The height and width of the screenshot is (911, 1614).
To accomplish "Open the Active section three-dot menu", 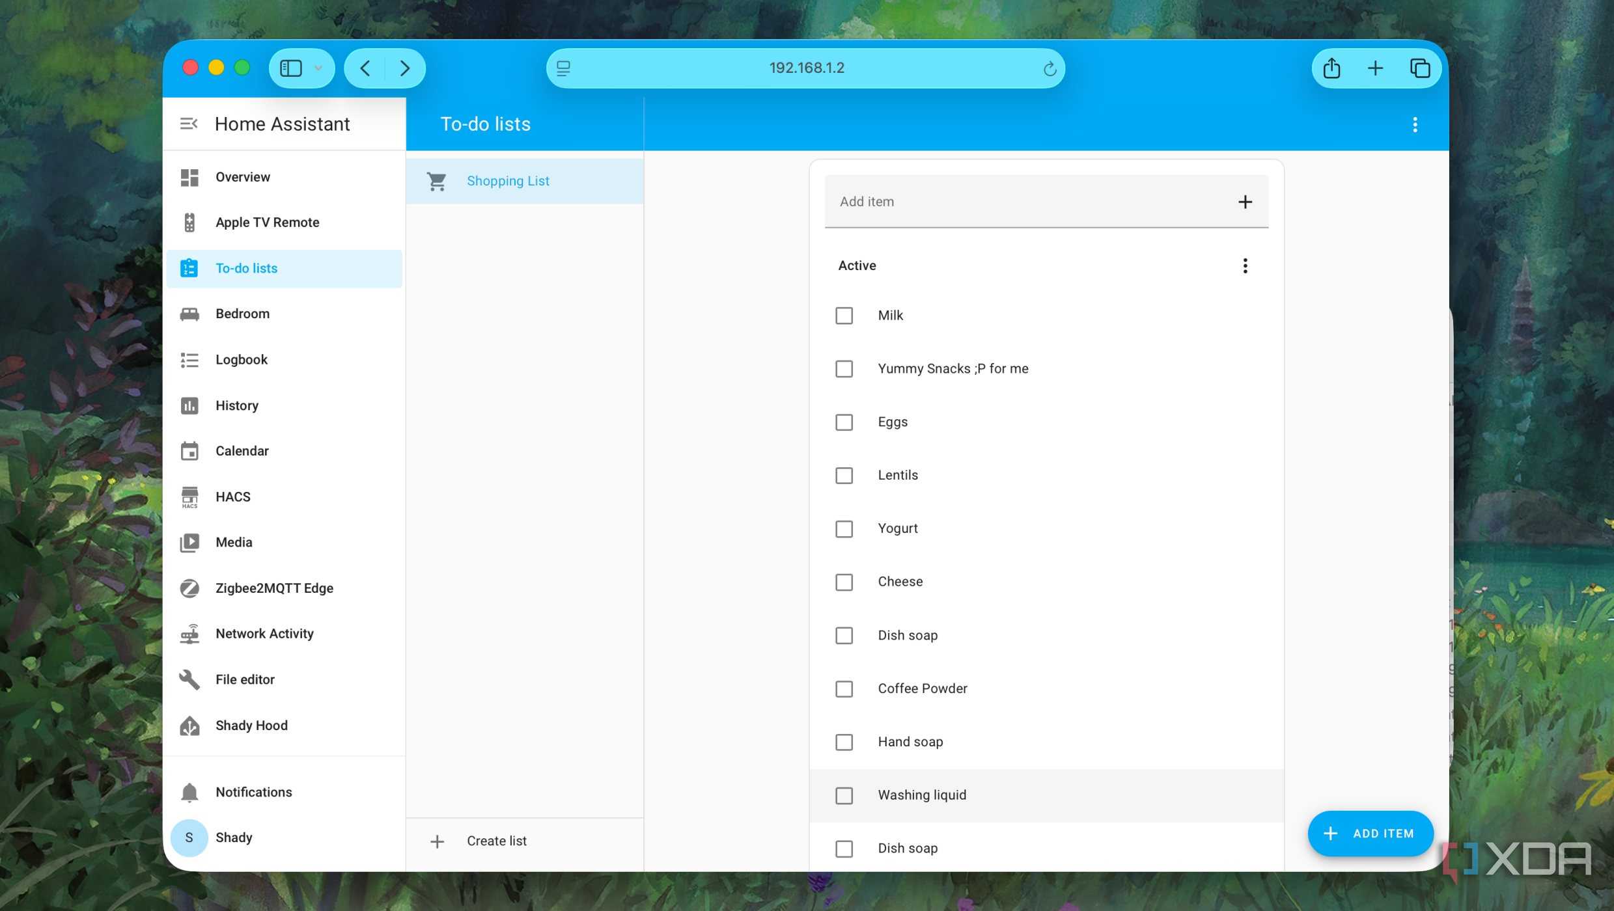I will (1245, 265).
